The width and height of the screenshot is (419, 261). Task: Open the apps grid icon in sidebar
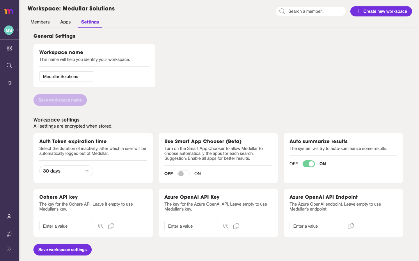pyautogui.click(x=9, y=48)
